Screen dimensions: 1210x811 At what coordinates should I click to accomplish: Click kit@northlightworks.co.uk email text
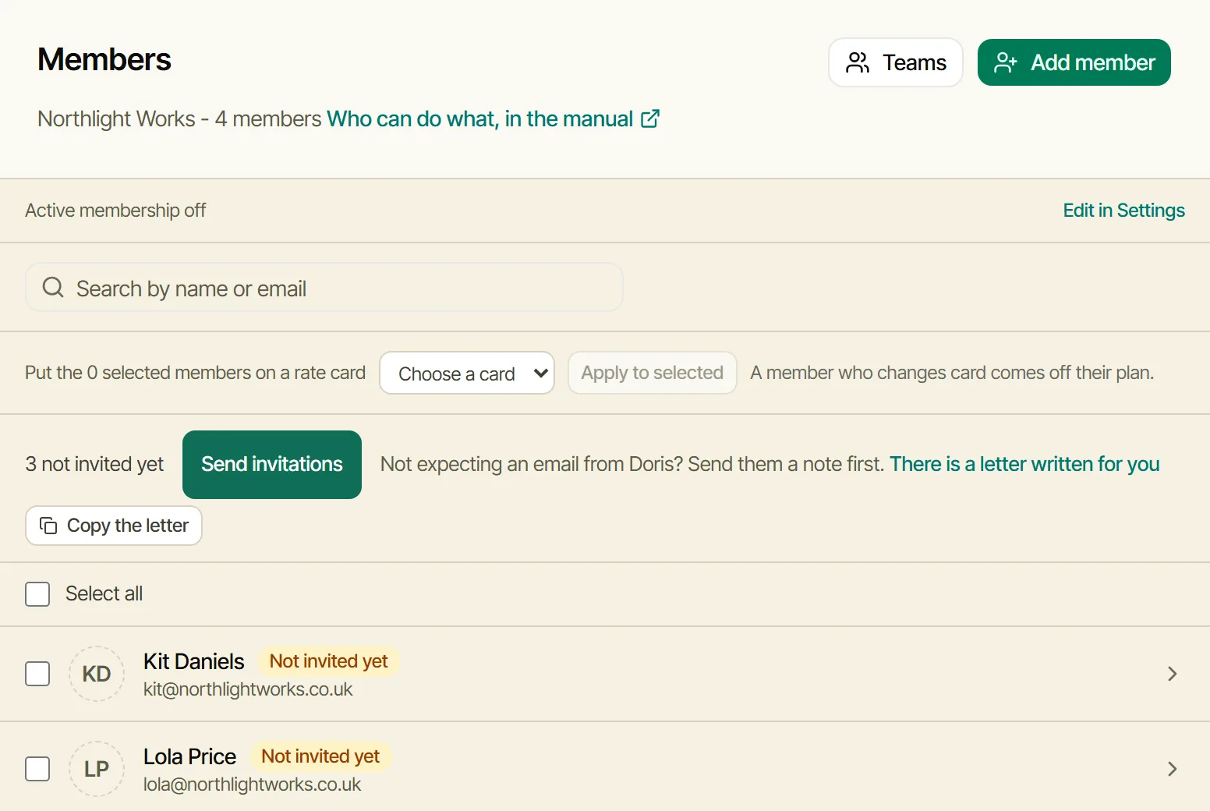(248, 689)
